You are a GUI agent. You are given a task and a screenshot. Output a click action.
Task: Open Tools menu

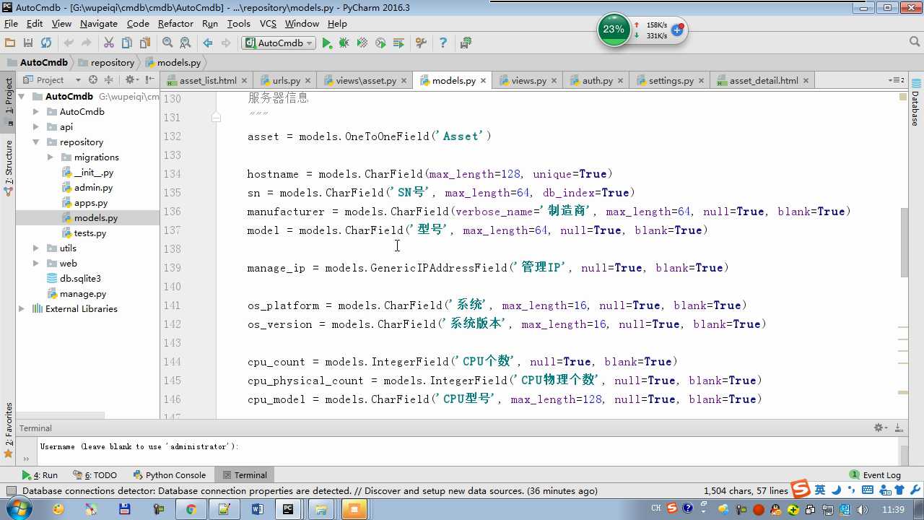coord(239,24)
